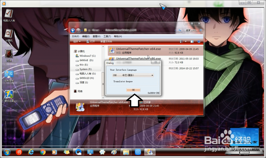Click OK in the language Dialog
The image size is (266, 158).
[133, 90]
